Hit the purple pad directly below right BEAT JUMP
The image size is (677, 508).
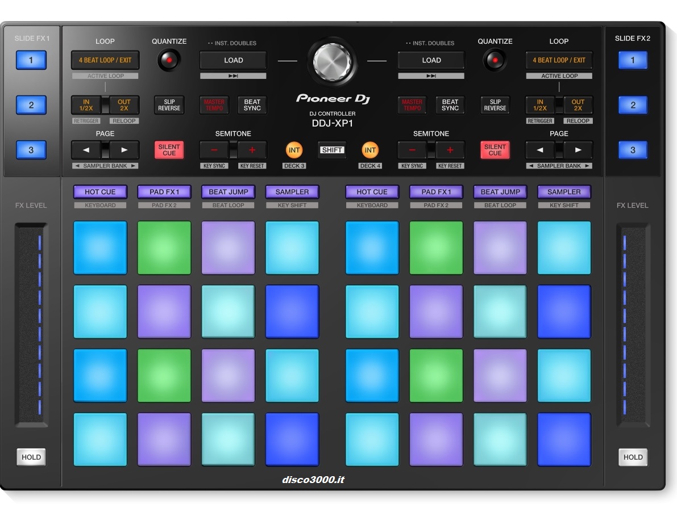[x=500, y=247]
